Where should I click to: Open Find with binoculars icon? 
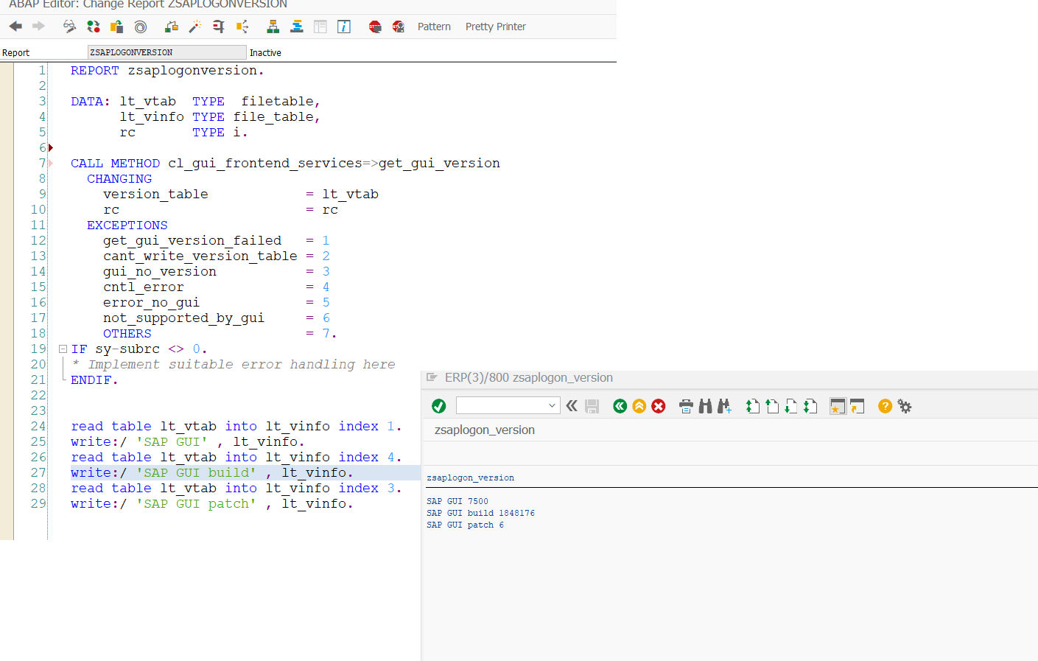705,406
